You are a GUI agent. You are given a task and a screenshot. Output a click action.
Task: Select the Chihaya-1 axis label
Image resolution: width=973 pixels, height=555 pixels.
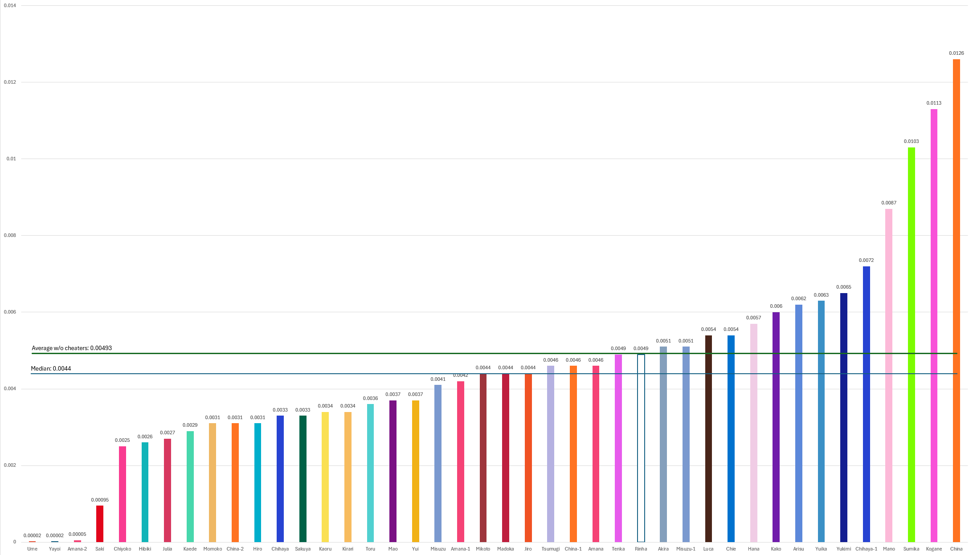click(866, 549)
